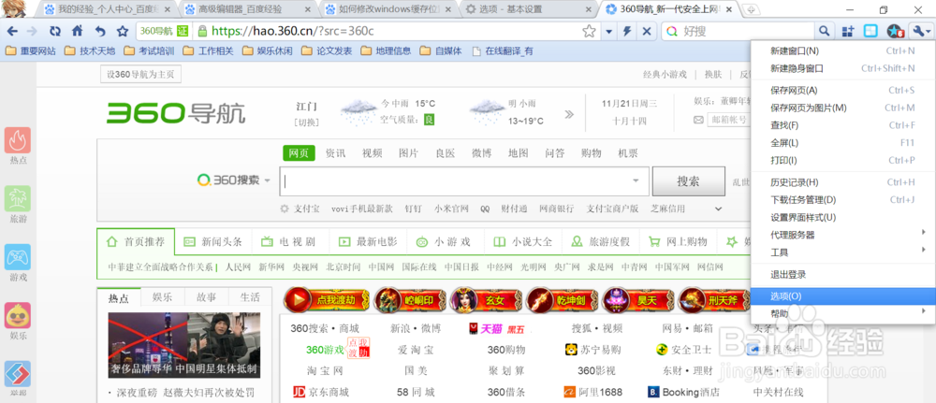This screenshot has width=936, height=403.
Task: Open 历史记录(H) from the menu
Action: click(x=843, y=181)
